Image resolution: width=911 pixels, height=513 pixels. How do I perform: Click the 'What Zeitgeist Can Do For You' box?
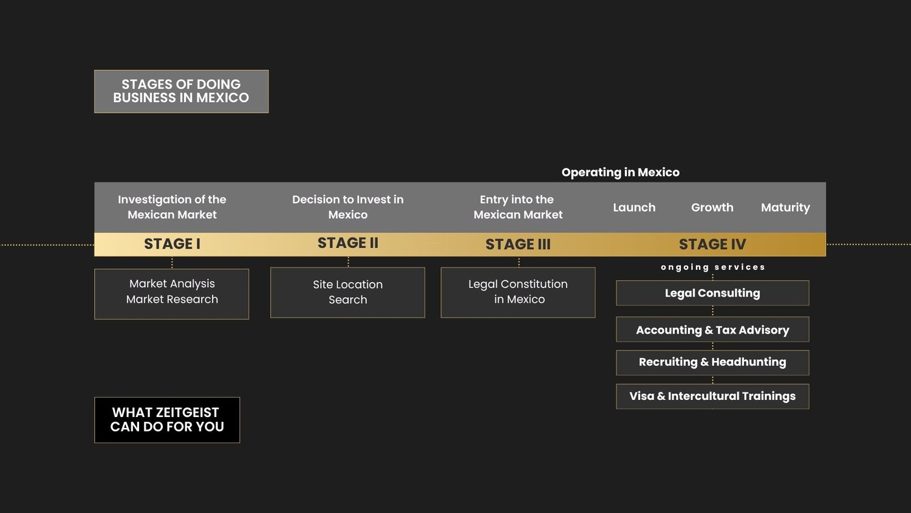tap(167, 420)
